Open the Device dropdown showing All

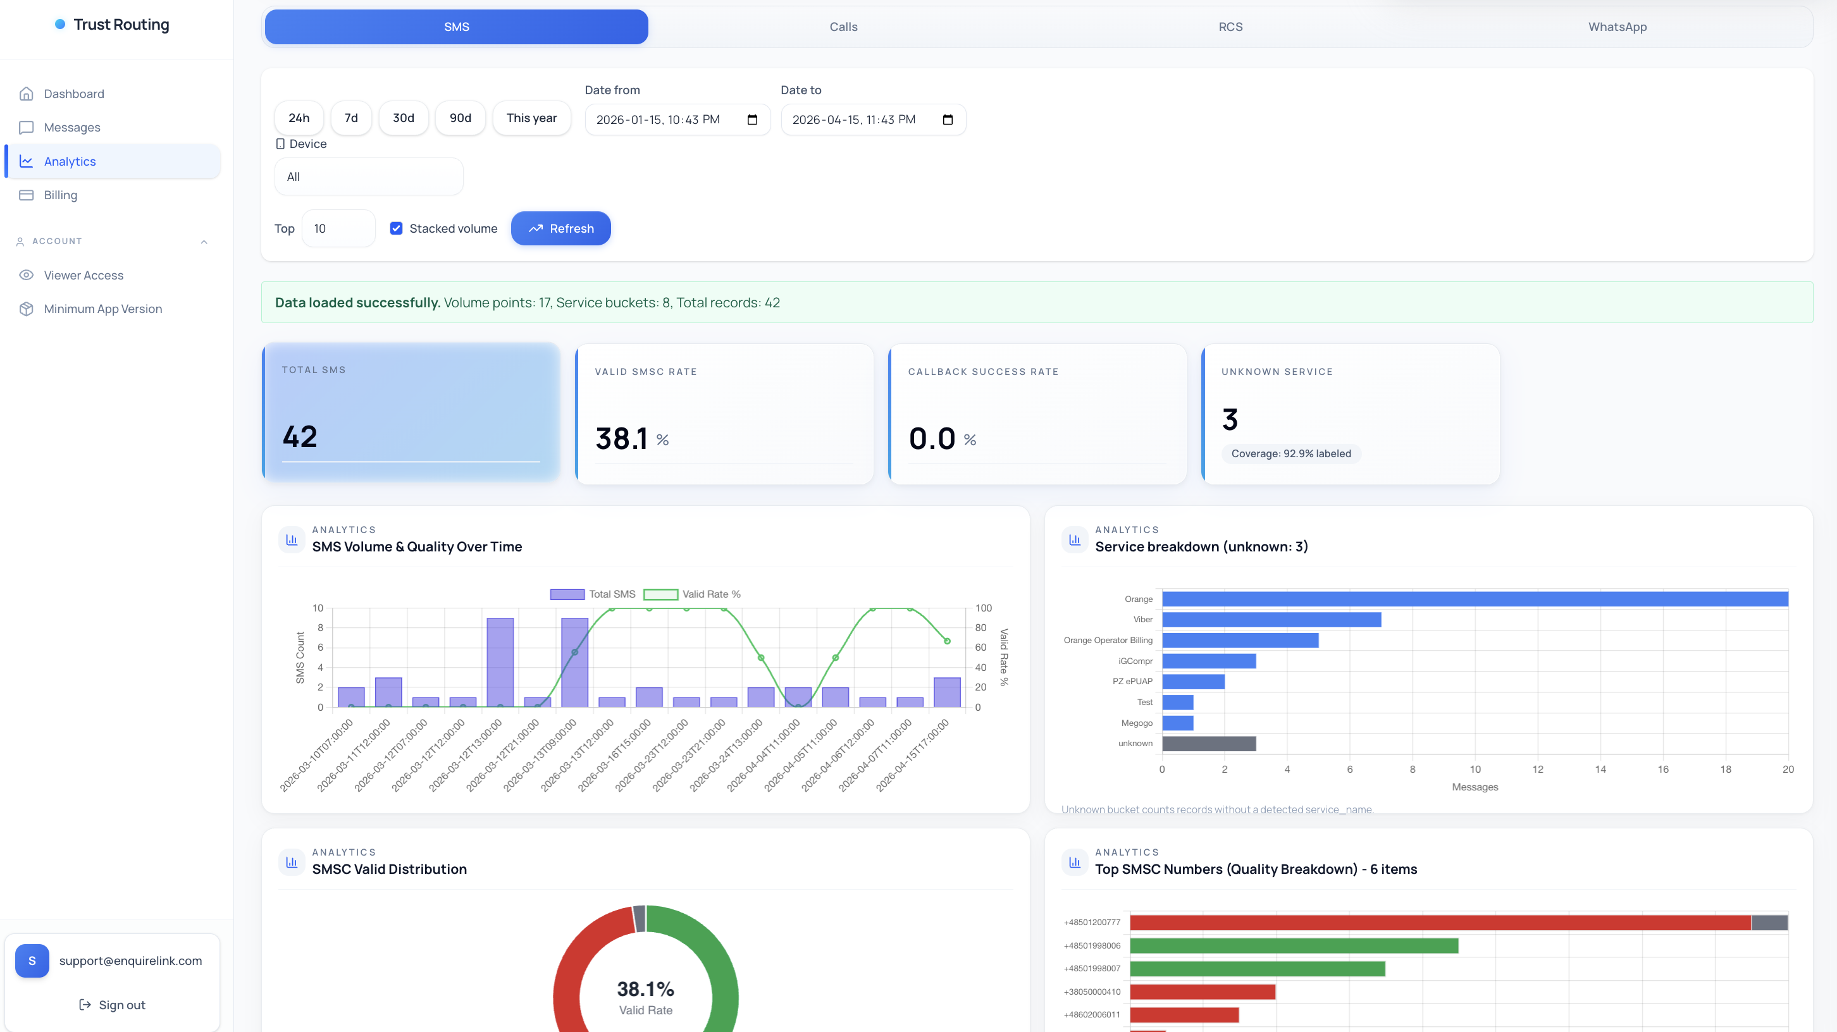point(369,177)
